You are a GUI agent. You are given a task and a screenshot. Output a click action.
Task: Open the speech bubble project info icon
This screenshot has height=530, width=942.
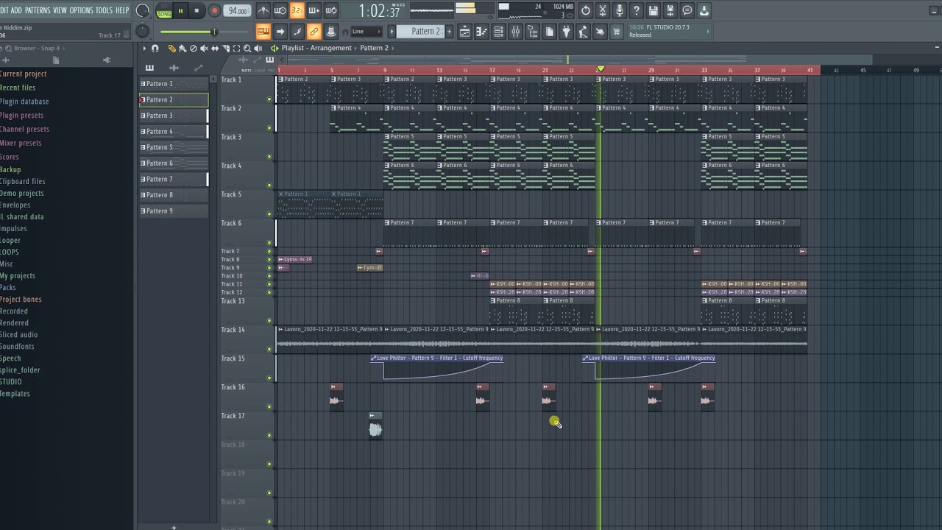tap(687, 10)
